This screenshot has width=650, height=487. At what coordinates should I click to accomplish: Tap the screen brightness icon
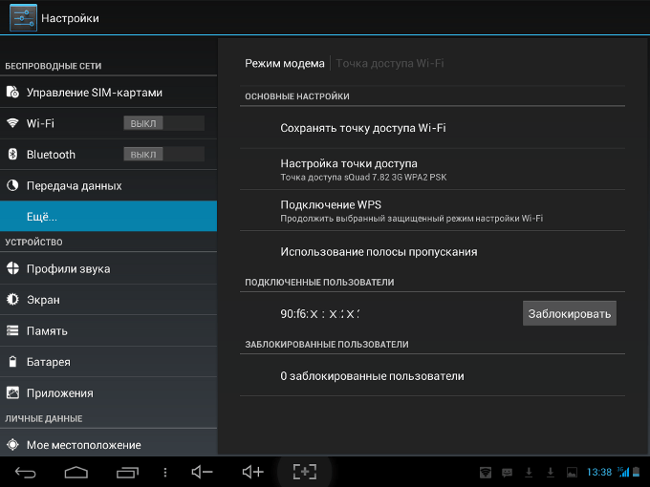(12, 300)
